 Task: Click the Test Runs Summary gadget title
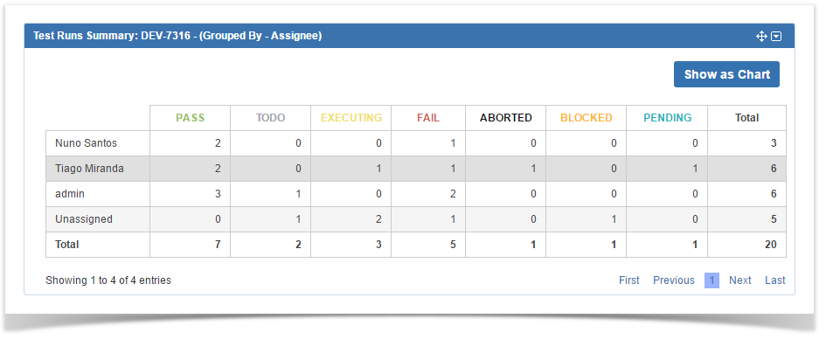177,36
